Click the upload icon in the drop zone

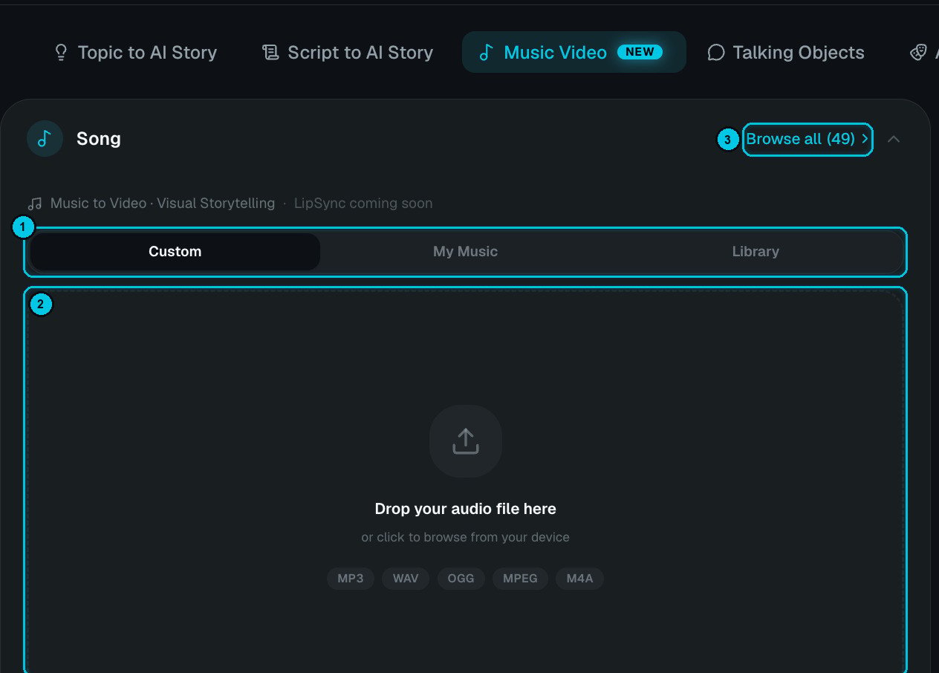pyautogui.click(x=466, y=441)
